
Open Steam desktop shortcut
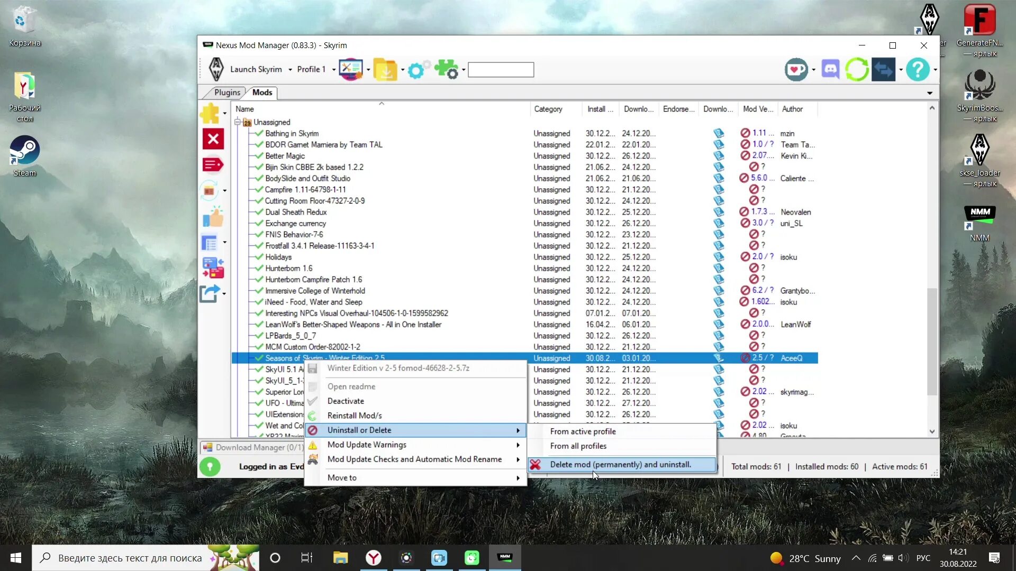[x=24, y=156]
